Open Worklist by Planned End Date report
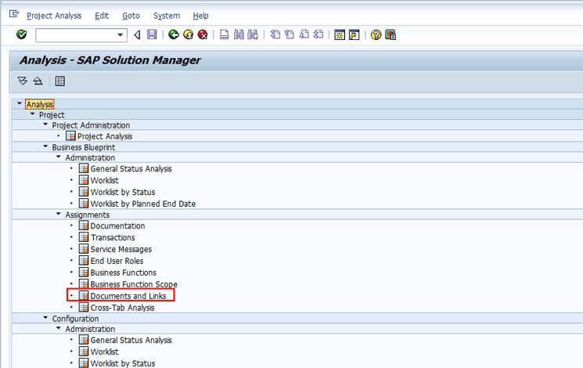The height and width of the screenshot is (368, 583). (x=142, y=204)
